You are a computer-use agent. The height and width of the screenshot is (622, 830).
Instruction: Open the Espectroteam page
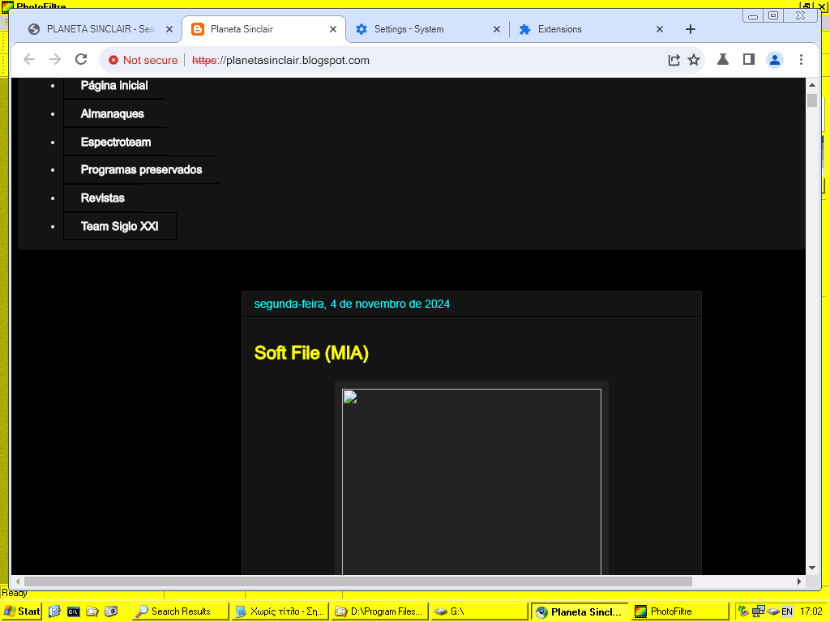click(x=116, y=143)
